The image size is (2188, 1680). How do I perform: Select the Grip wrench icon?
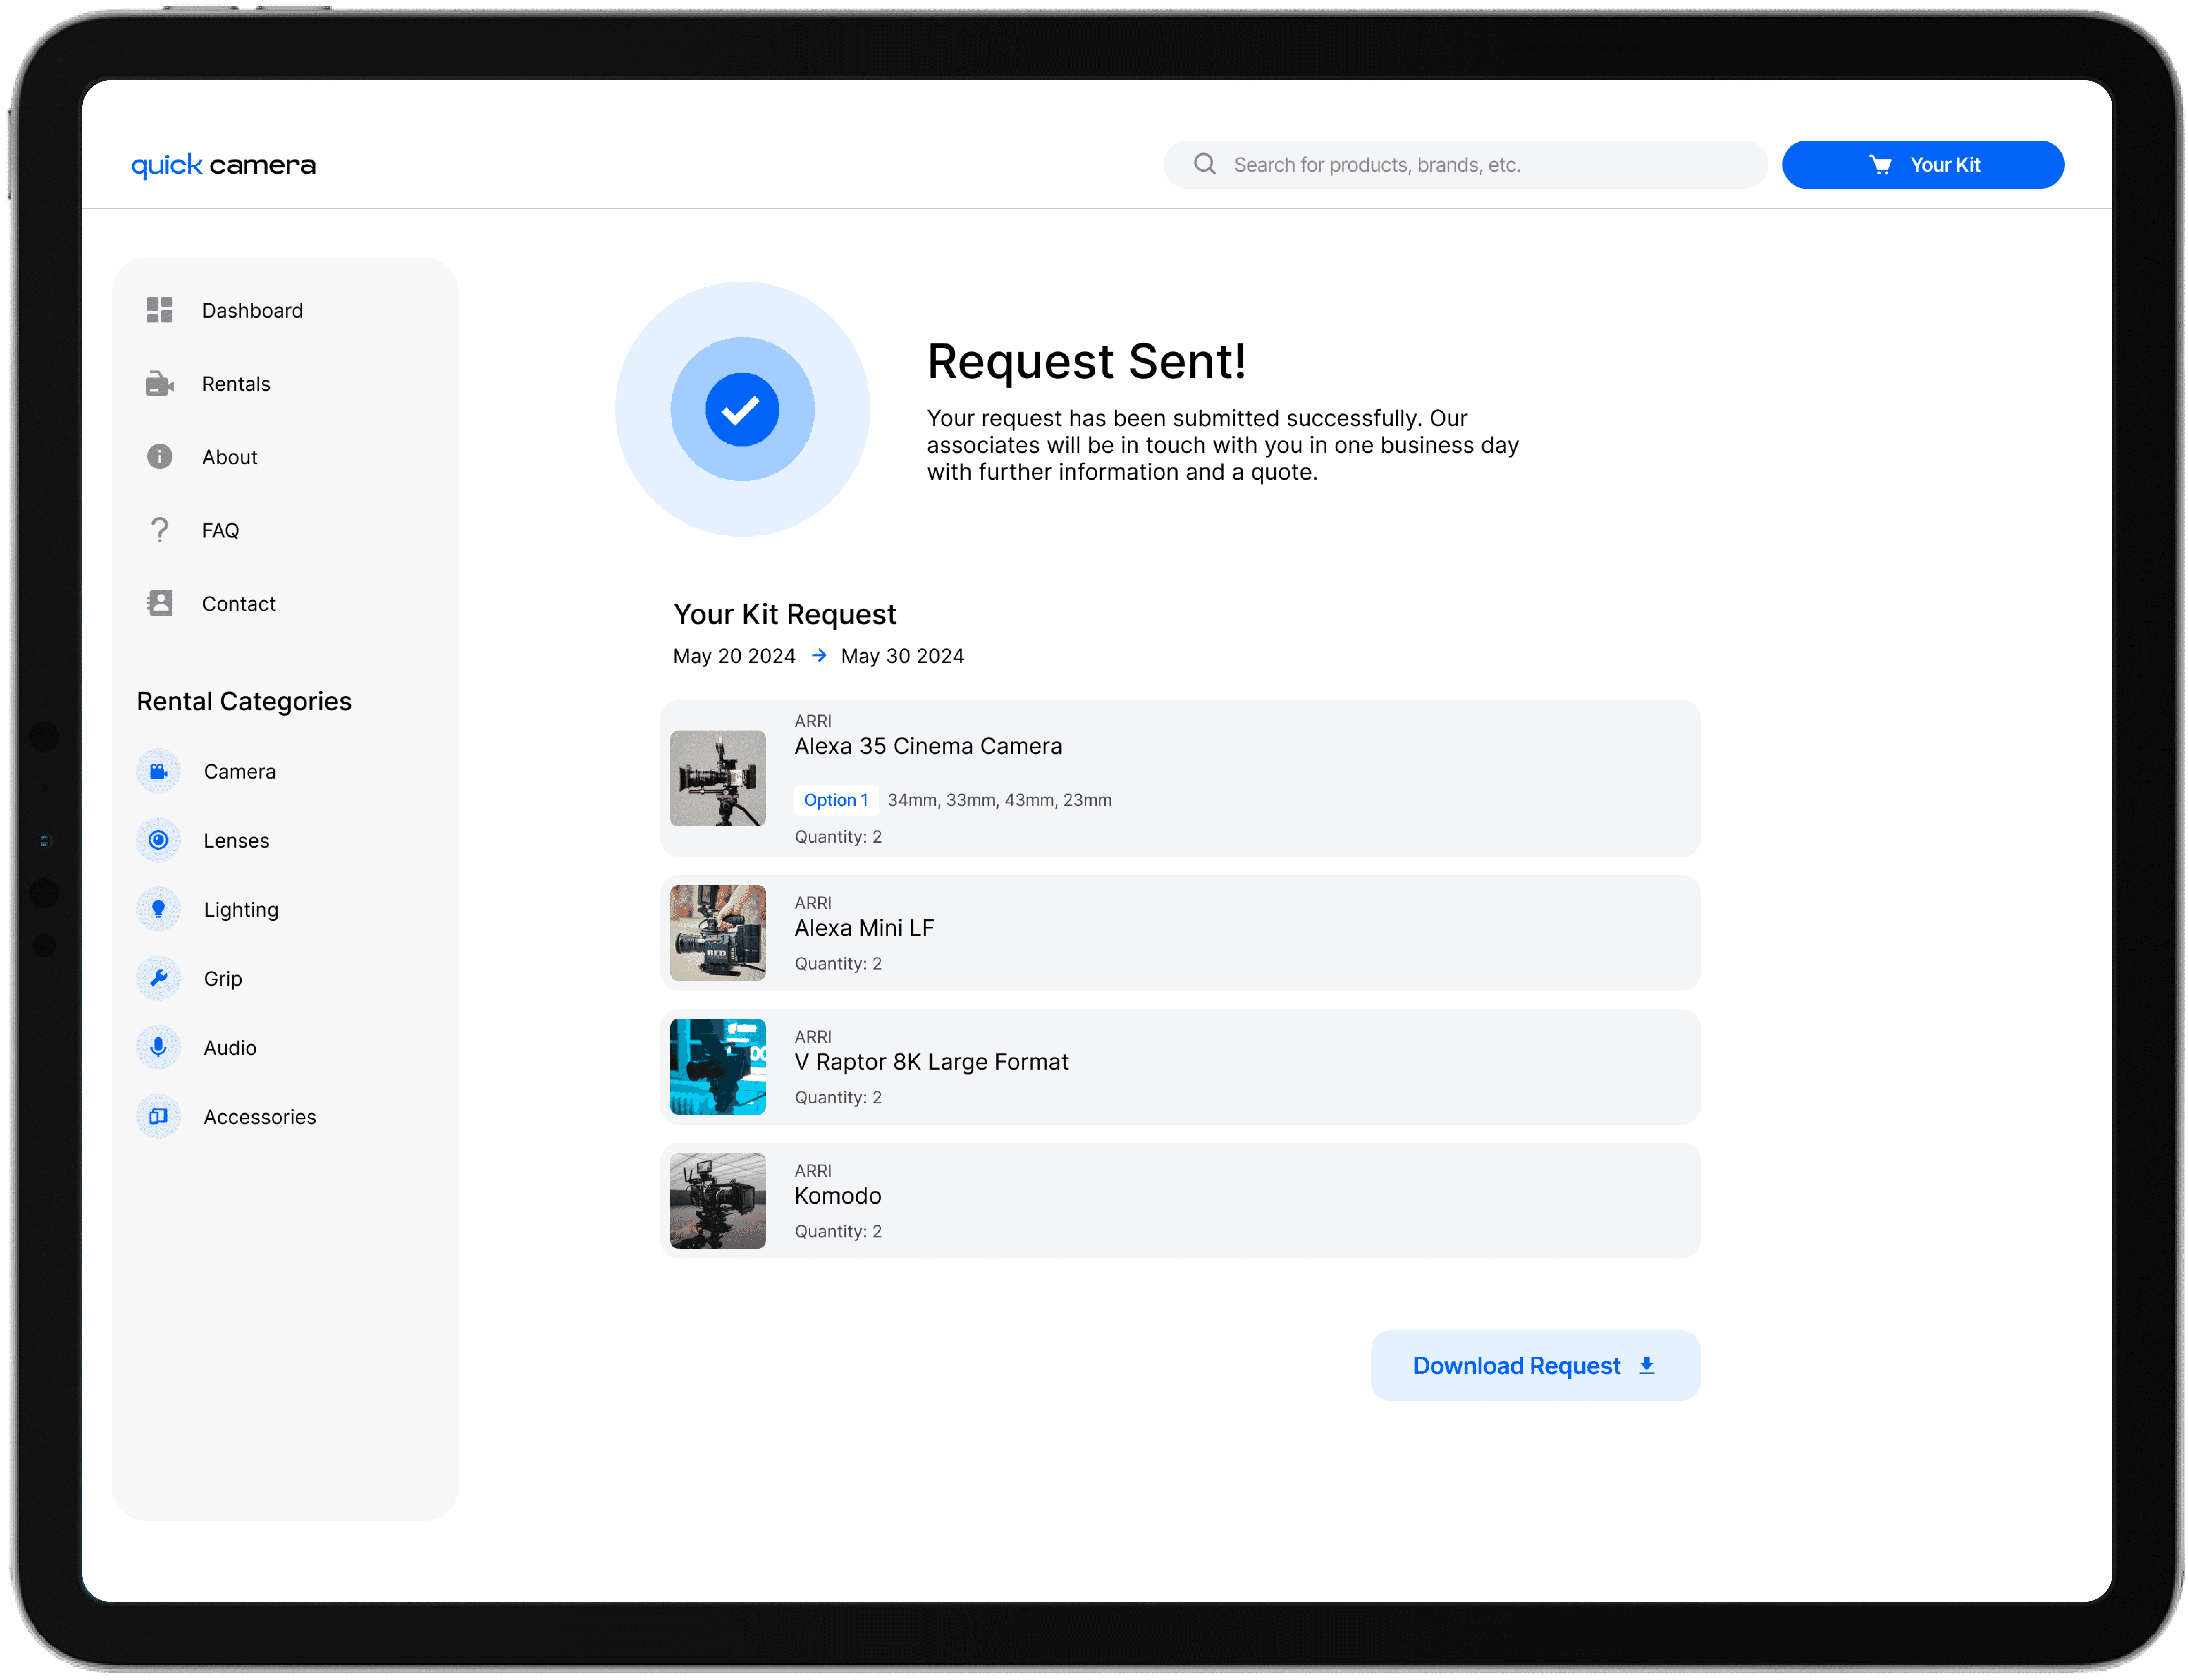pos(158,978)
